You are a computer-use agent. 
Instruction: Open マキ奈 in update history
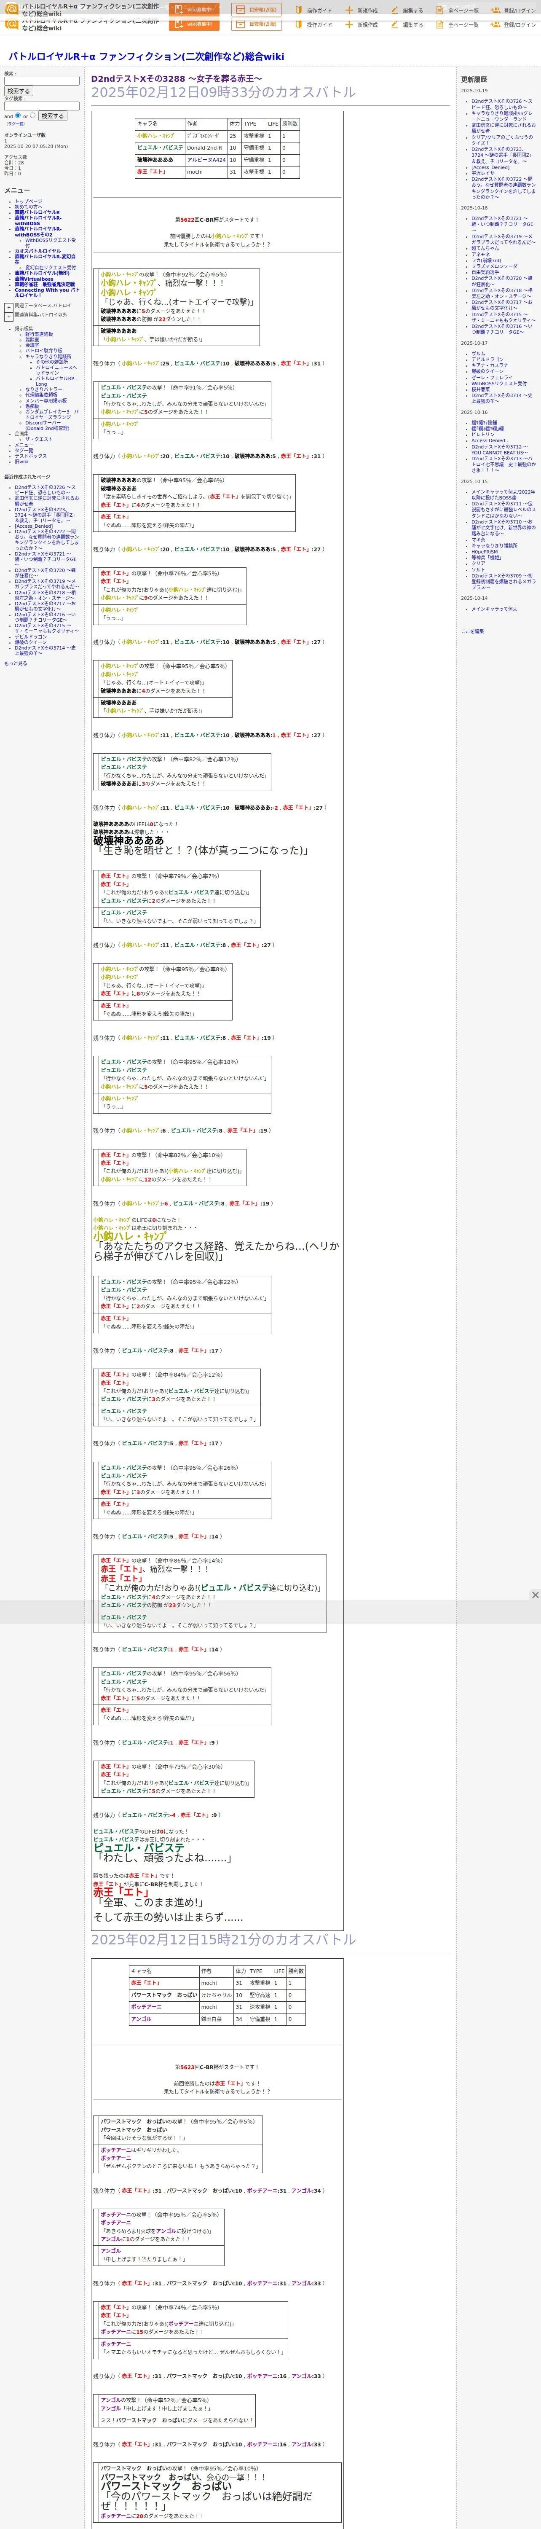coord(478,539)
